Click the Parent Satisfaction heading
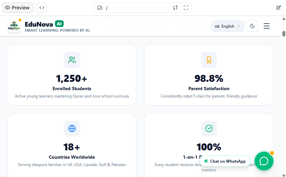The image size is (286, 177). [209, 89]
